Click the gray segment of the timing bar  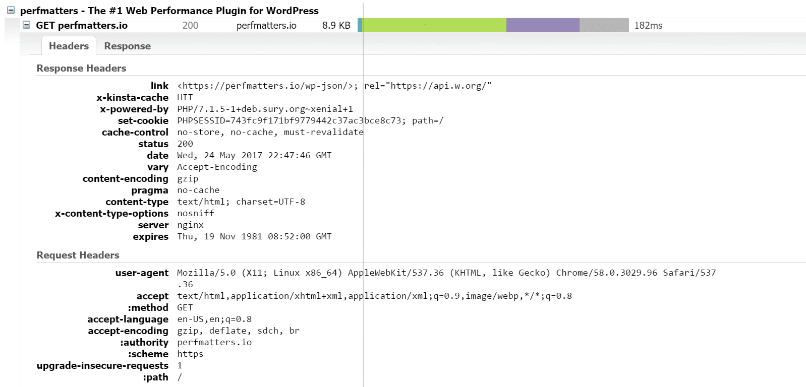tap(604, 25)
